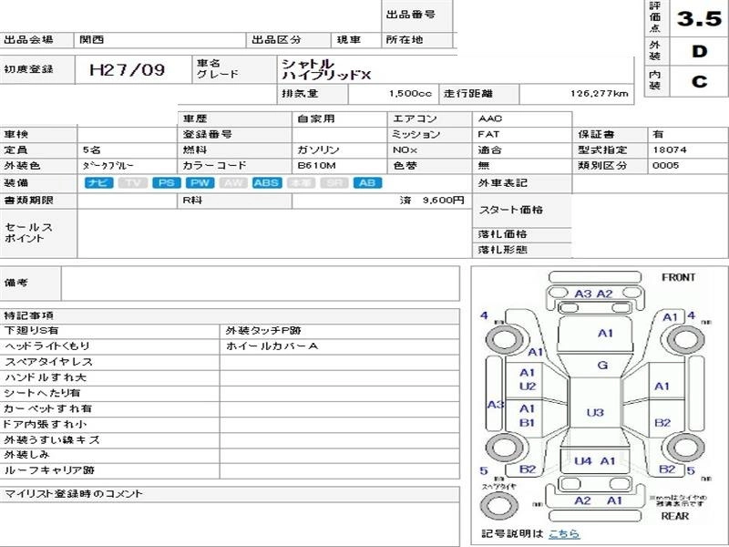
Task: Click the マイリスト登録時のコメント header
Action: 74,494
